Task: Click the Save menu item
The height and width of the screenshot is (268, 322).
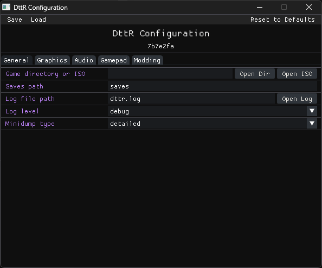Action: pyautogui.click(x=15, y=20)
